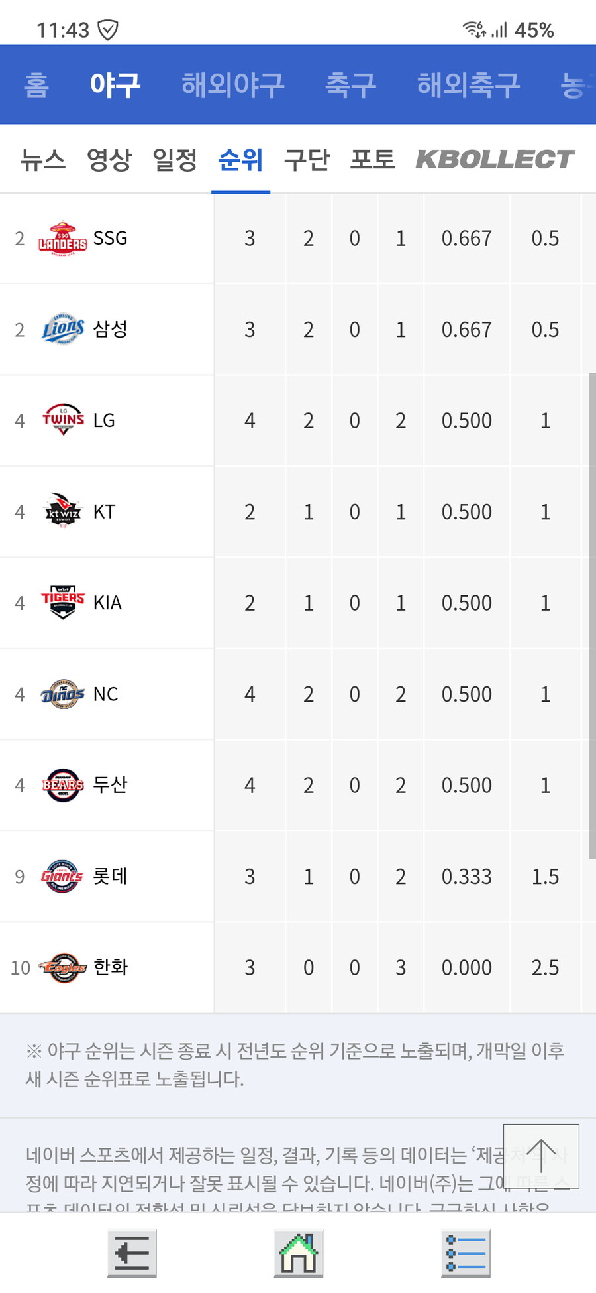
Task: Tap the back arrow icon in bottom bar
Action: (132, 1253)
